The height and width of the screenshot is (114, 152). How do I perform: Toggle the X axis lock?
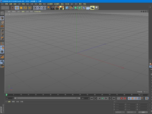[x=35, y=8]
